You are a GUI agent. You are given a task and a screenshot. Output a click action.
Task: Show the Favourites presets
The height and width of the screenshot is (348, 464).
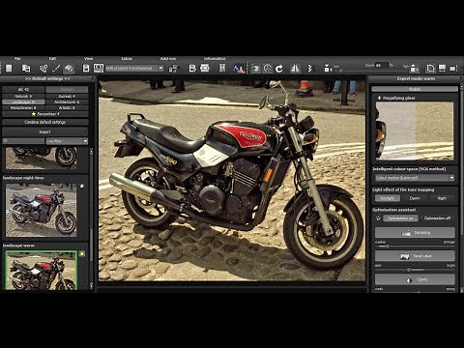coord(45,114)
